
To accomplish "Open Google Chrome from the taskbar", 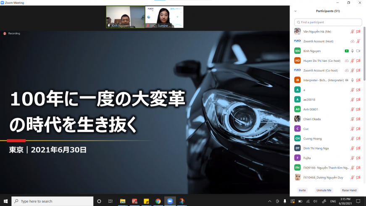I will tap(158, 201).
